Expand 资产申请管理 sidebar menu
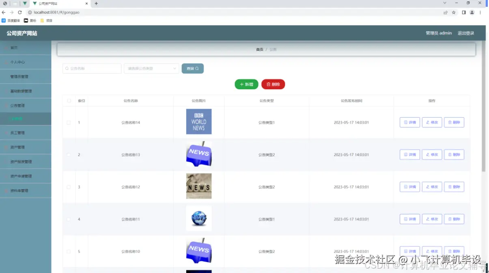 click(26, 176)
